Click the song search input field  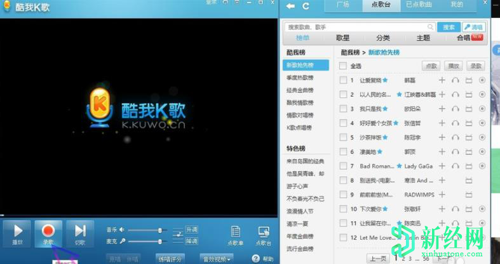coord(359,27)
